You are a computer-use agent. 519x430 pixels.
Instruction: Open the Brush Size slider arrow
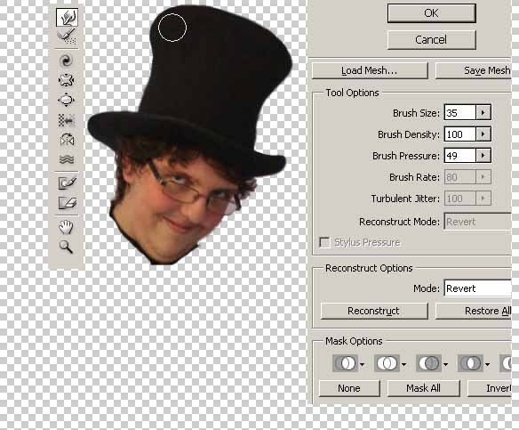(x=483, y=113)
